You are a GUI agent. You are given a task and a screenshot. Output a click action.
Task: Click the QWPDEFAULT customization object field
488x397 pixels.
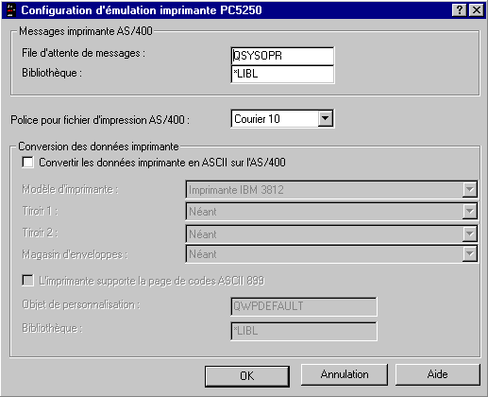coord(304,306)
